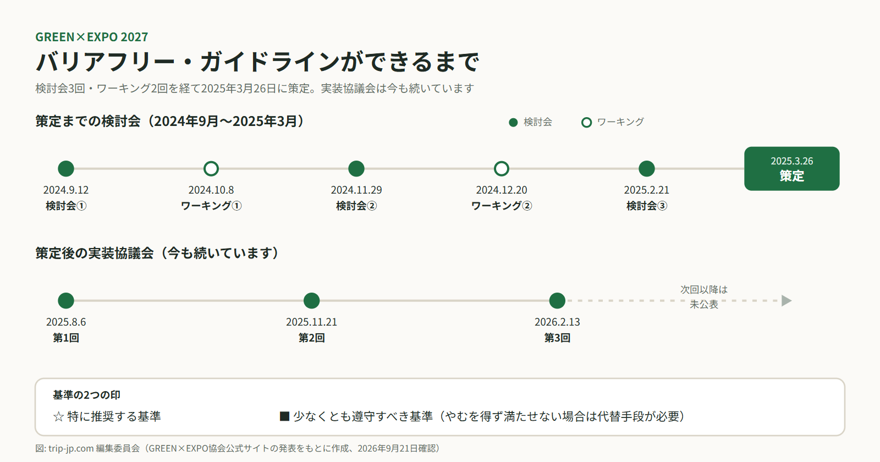Click the green 2025.3.26 策定 box
Image resolution: width=880 pixels, height=462 pixels.
[x=792, y=169]
